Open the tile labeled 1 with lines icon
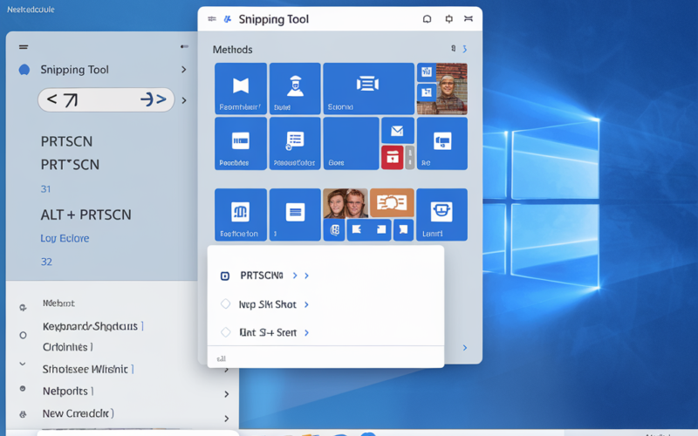 click(295, 215)
